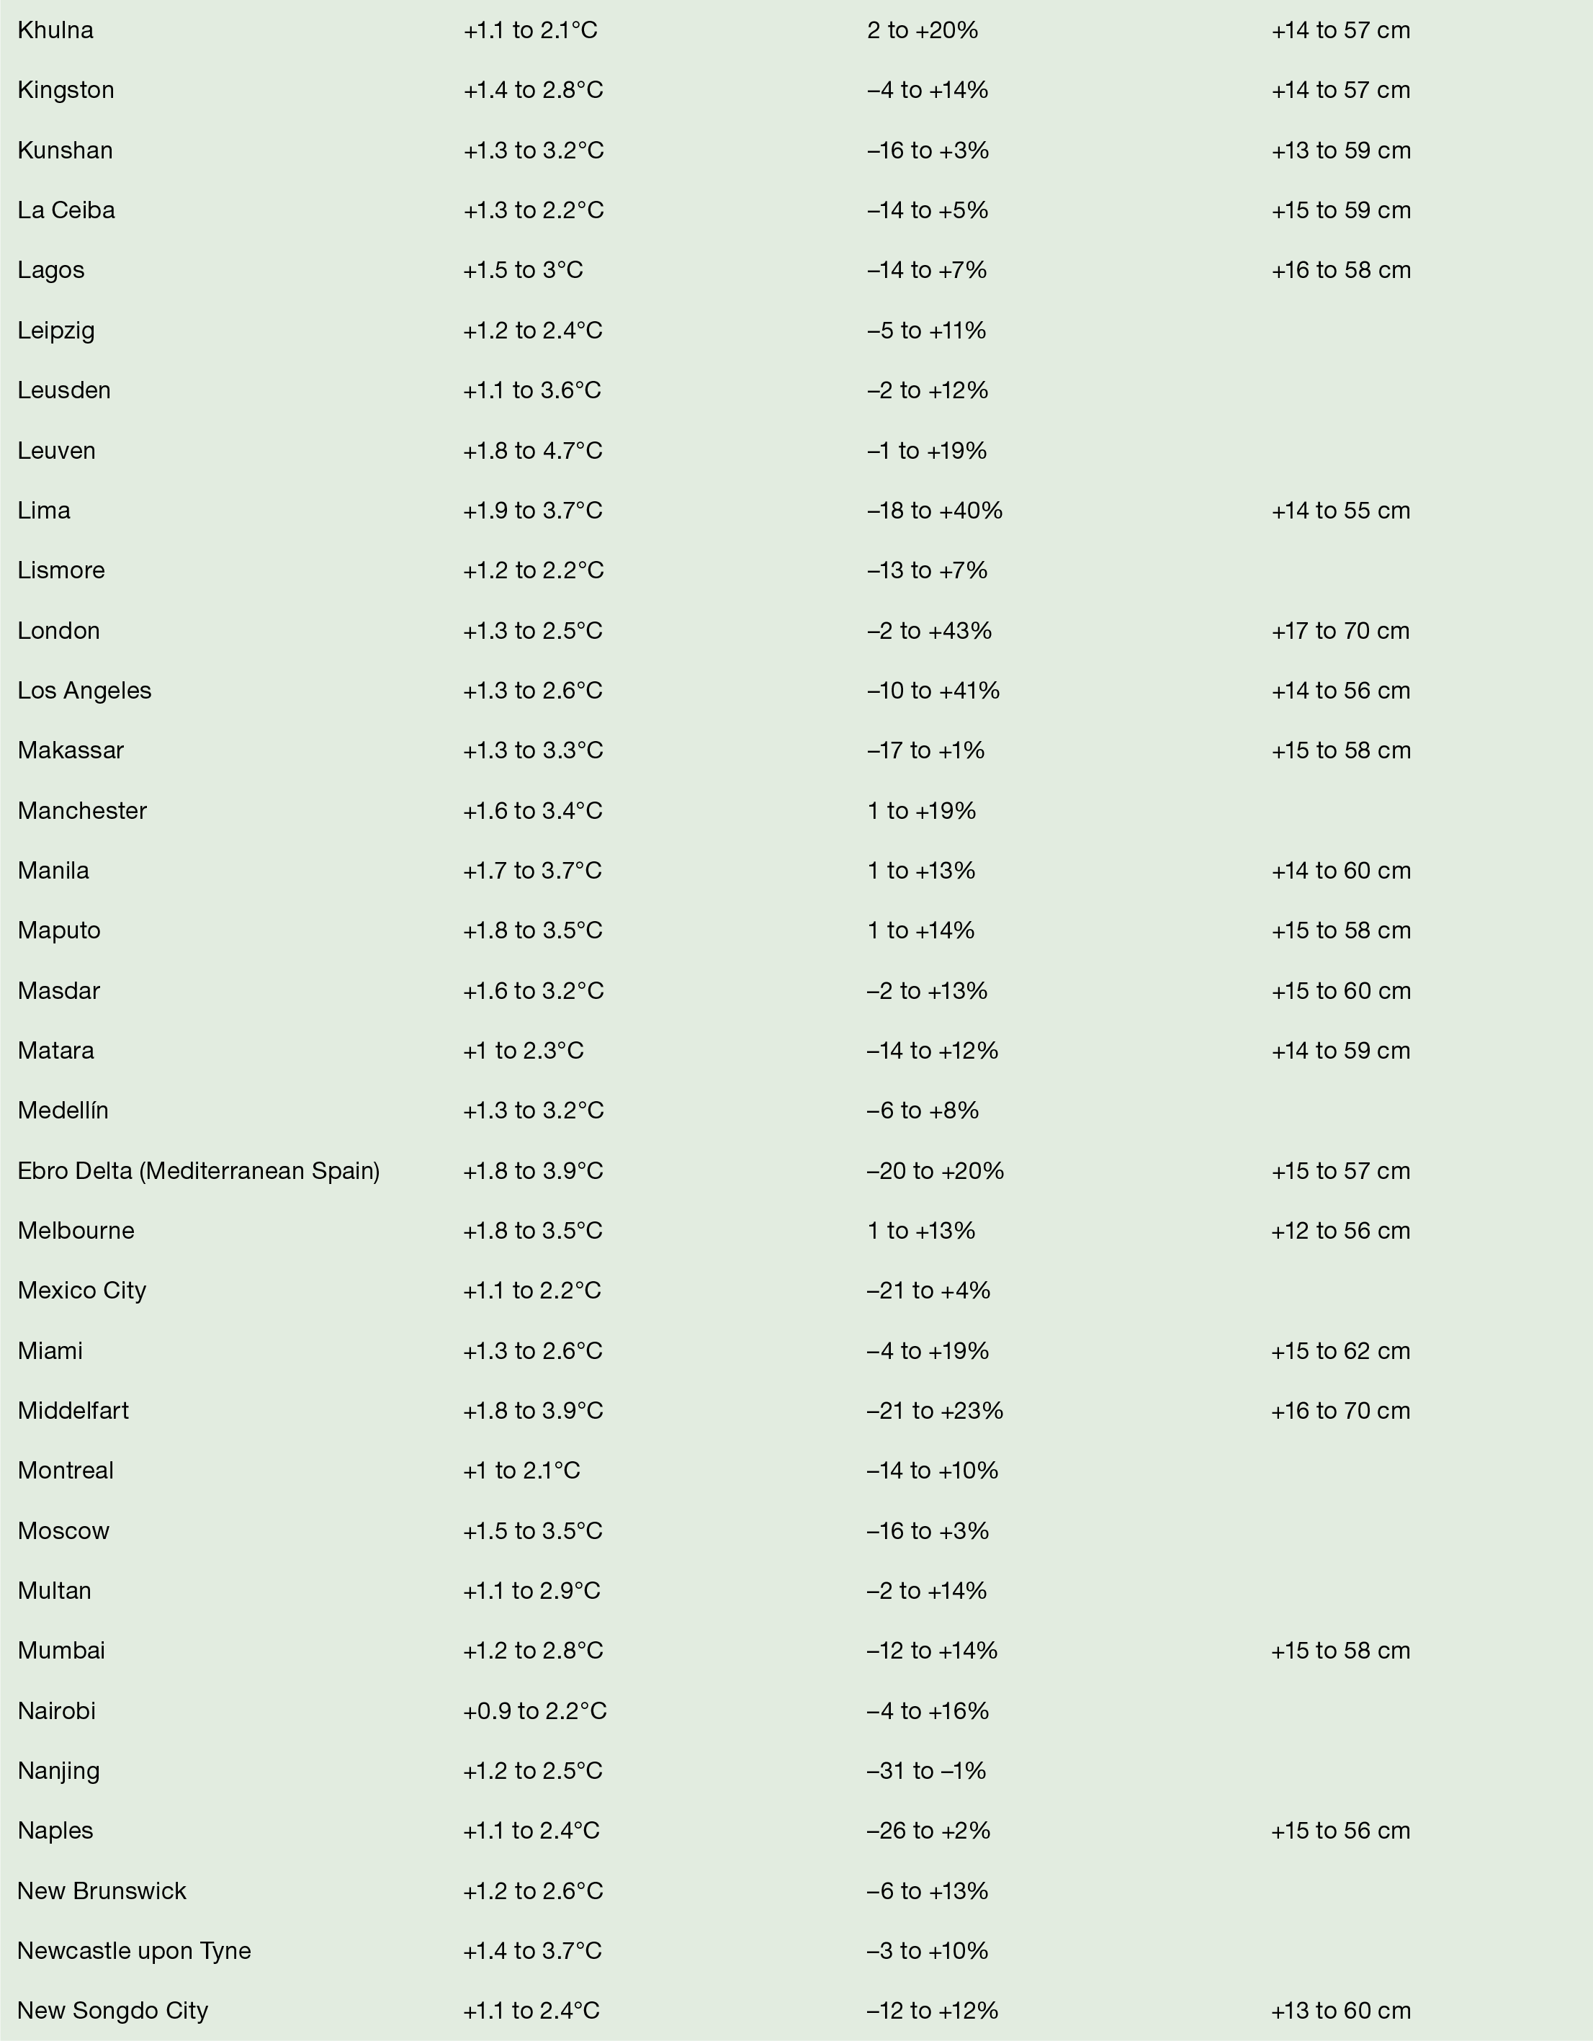Click Miami precipitation –4 to +19%
The height and width of the screenshot is (2041, 1593).
[927, 1350]
